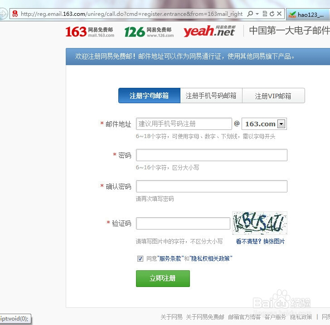
Task: Click the captcha image to refresh
Action: [259, 223]
